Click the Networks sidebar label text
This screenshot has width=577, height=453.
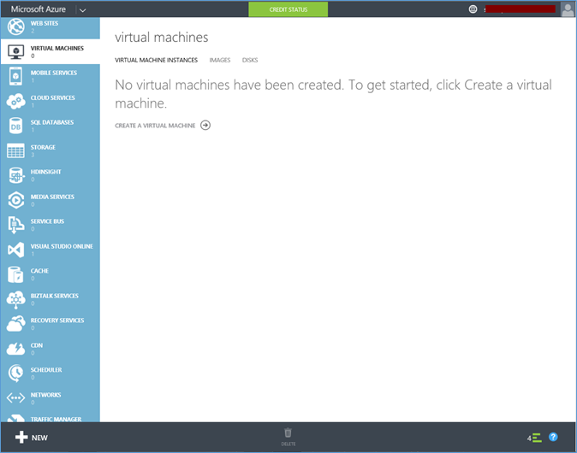tap(45, 395)
